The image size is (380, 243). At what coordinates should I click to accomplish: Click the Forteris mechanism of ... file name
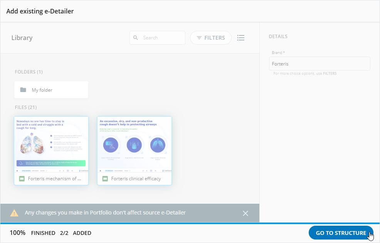(54, 179)
